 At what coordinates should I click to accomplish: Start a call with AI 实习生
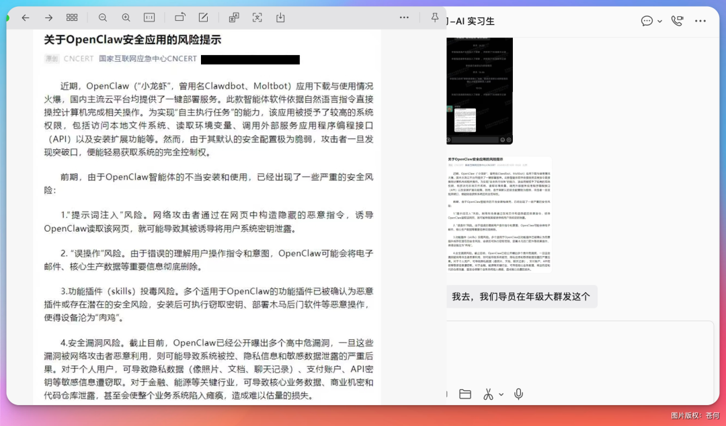[x=677, y=21]
